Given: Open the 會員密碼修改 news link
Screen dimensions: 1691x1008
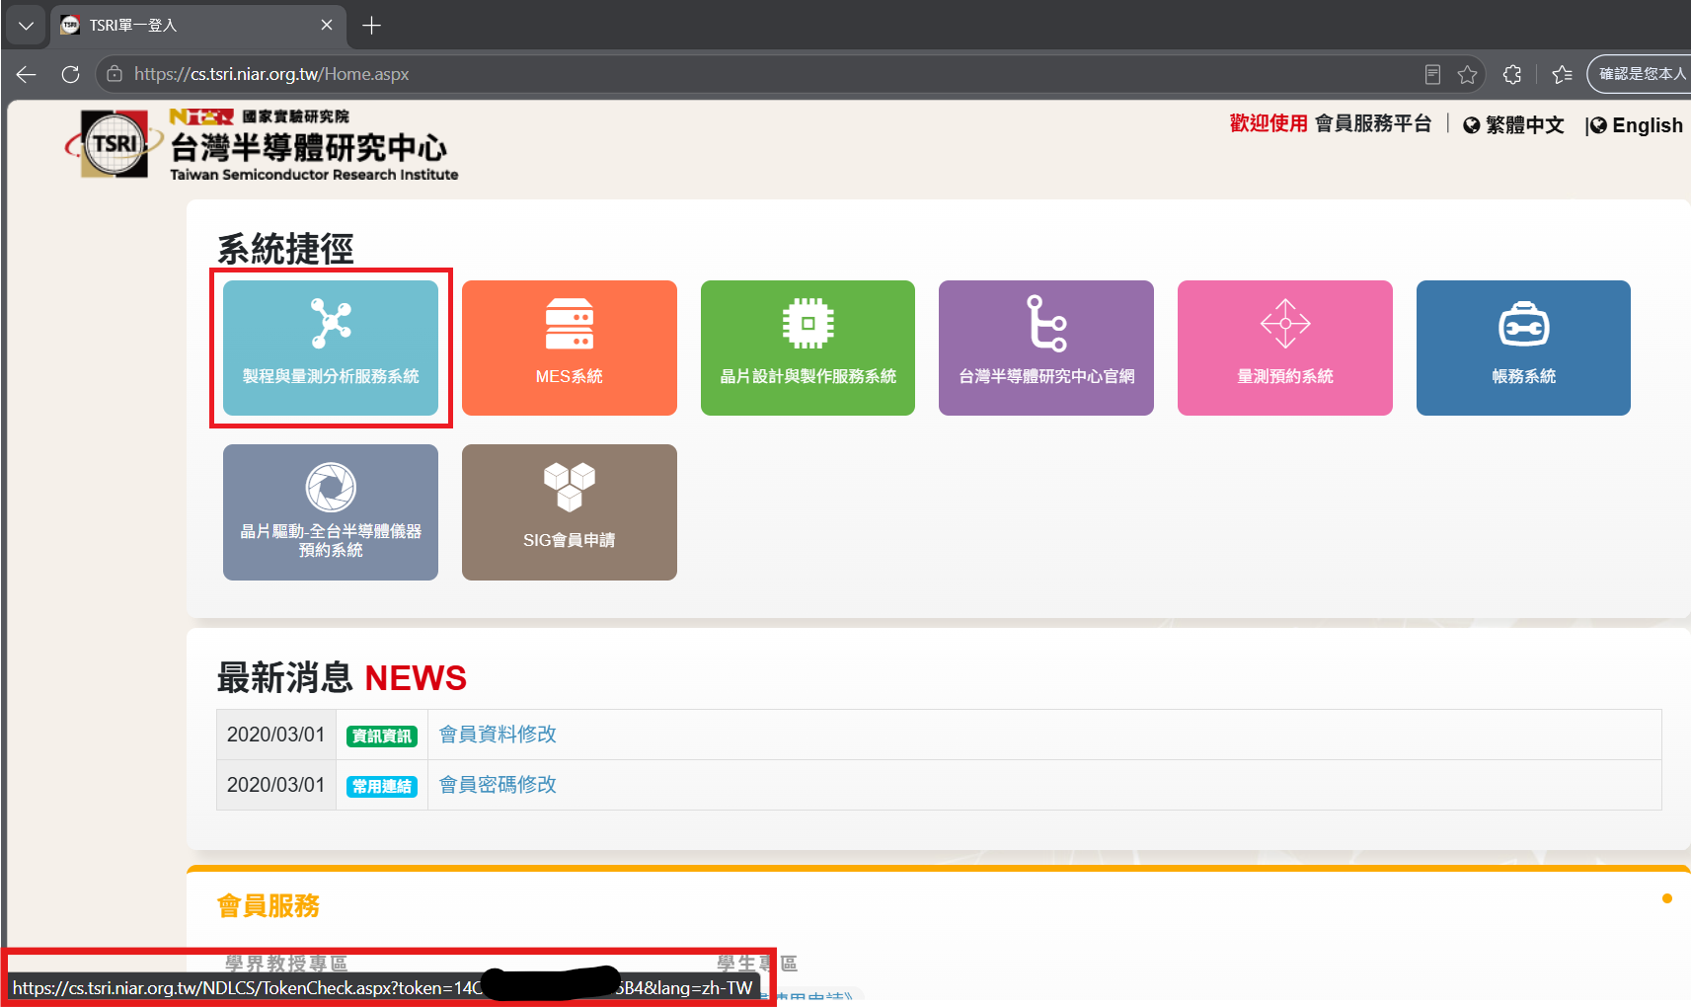Looking at the screenshot, I should pos(498,785).
